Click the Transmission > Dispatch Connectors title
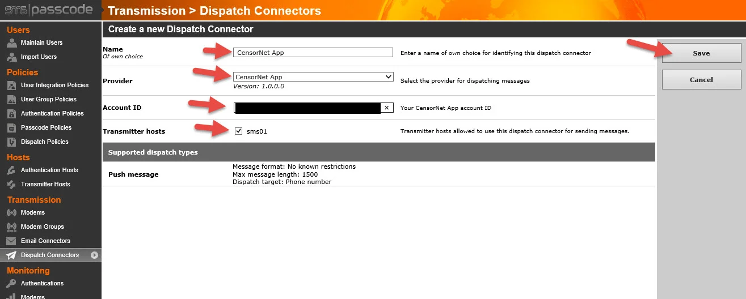This screenshot has height=299, width=746. 214,11
